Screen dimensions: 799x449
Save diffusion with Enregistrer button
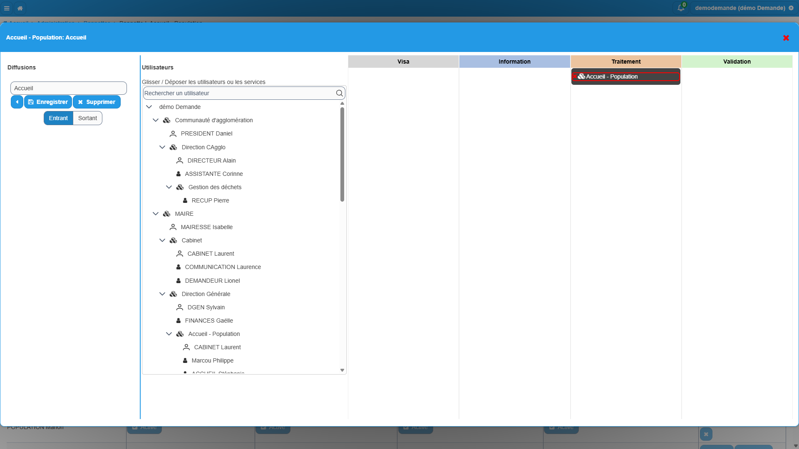point(48,102)
